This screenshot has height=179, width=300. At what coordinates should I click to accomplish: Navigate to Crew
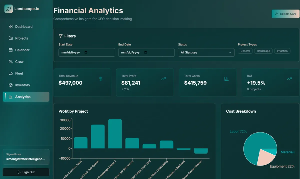26,62
